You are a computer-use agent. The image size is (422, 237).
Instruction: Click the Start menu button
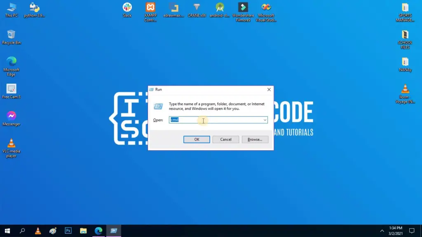7,230
